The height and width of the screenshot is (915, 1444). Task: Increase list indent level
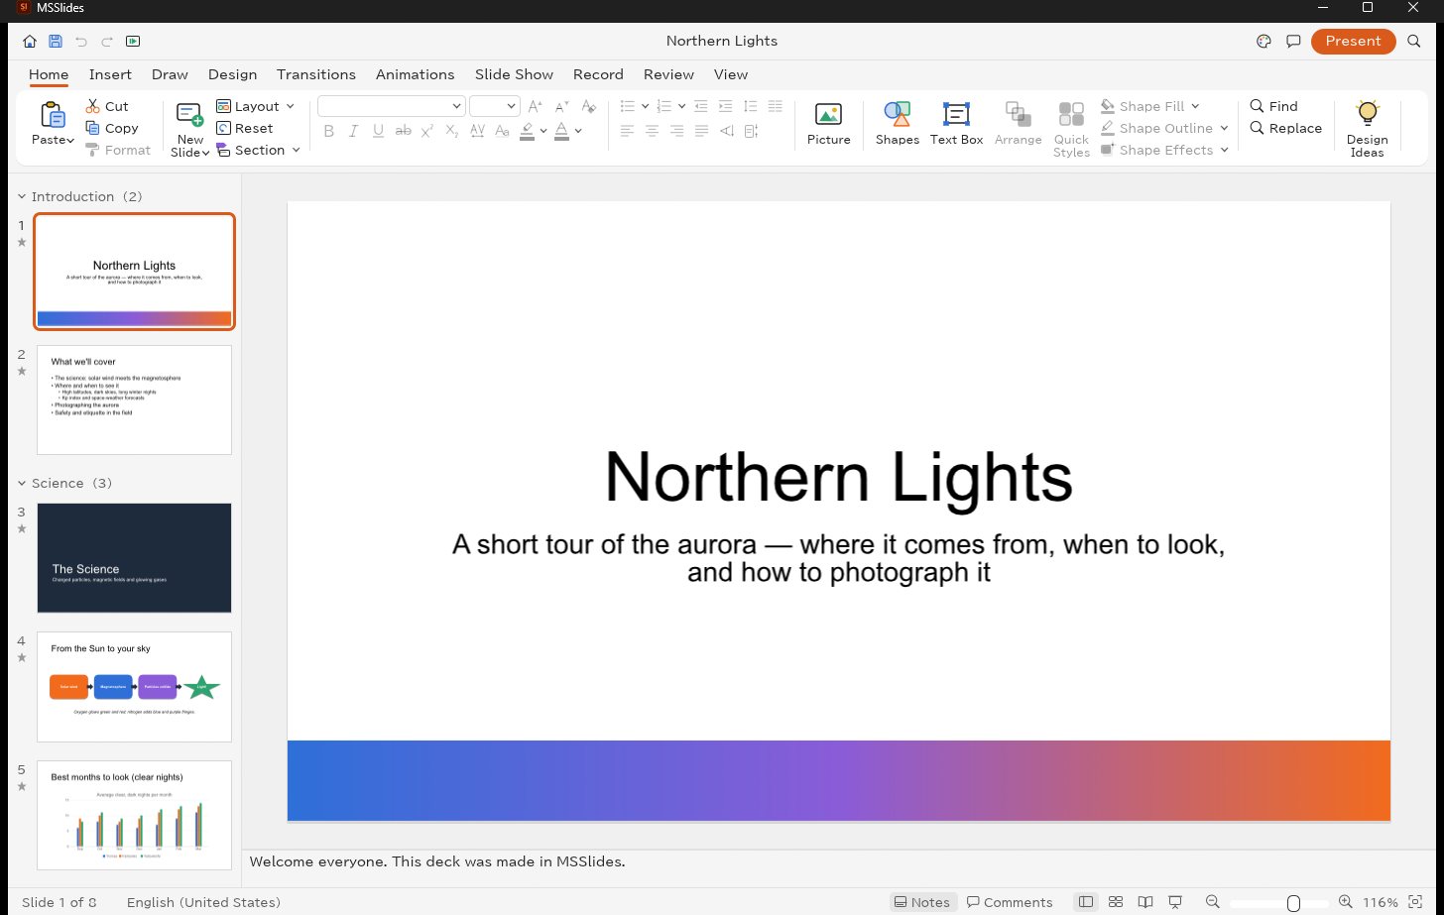tap(725, 106)
